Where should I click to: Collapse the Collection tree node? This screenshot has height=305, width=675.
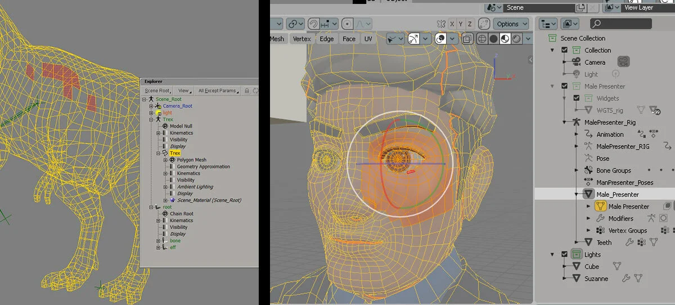coord(553,50)
